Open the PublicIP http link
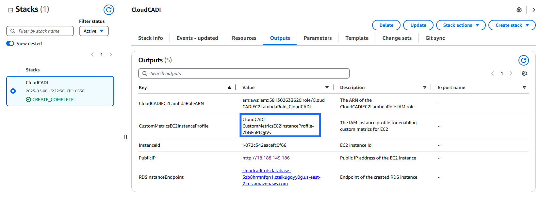Image resolution: width=541 pixels, height=211 pixels. (266, 158)
